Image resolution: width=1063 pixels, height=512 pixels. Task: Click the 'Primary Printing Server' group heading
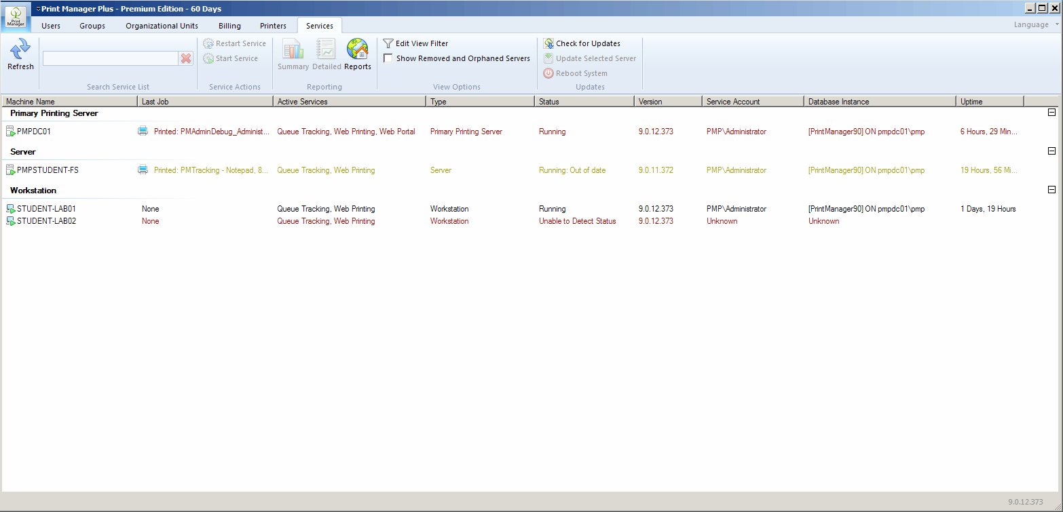coord(54,113)
